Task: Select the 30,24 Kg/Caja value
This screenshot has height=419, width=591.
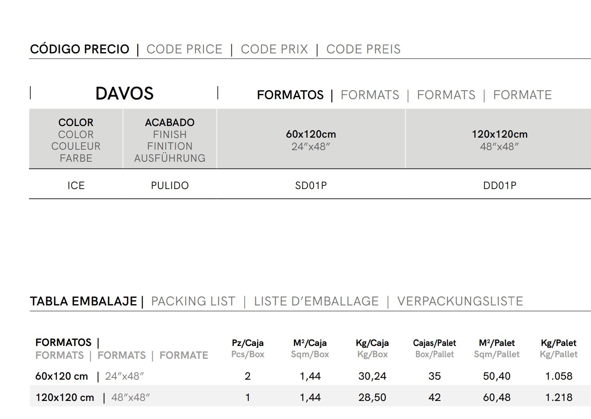Action: (372, 376)
